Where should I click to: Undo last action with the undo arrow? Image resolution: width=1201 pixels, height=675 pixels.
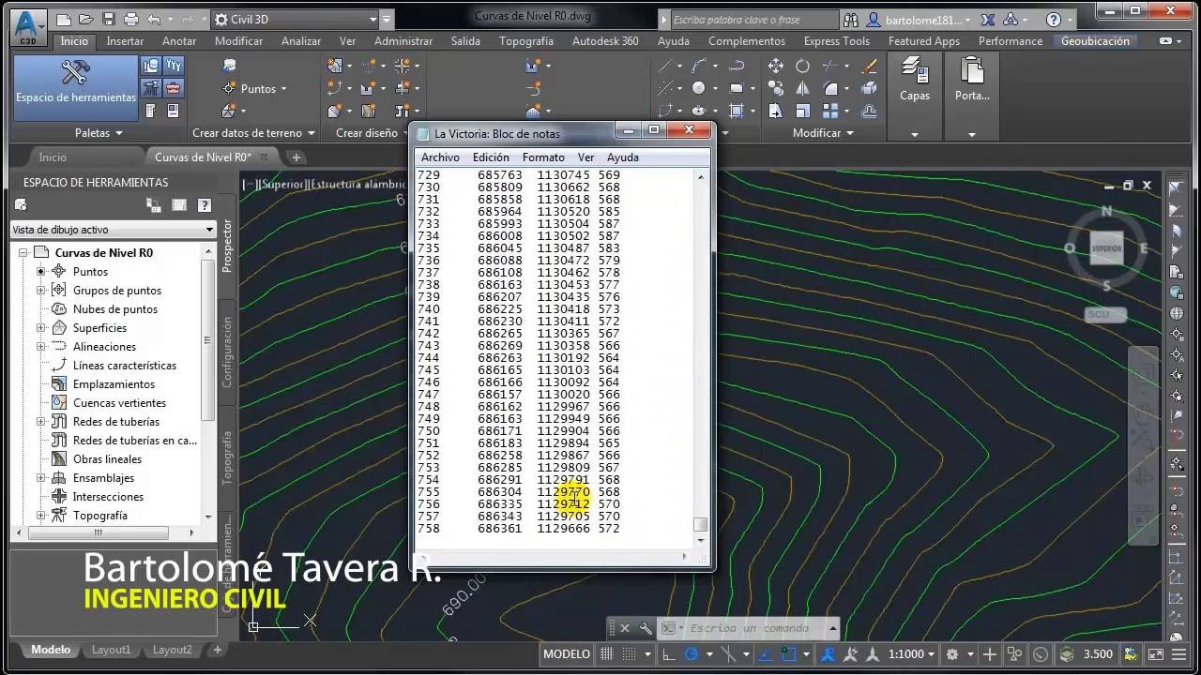point(154,19)
